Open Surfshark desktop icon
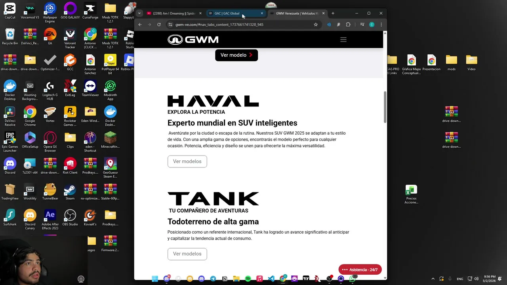507x285 pixels. (10, 217)
